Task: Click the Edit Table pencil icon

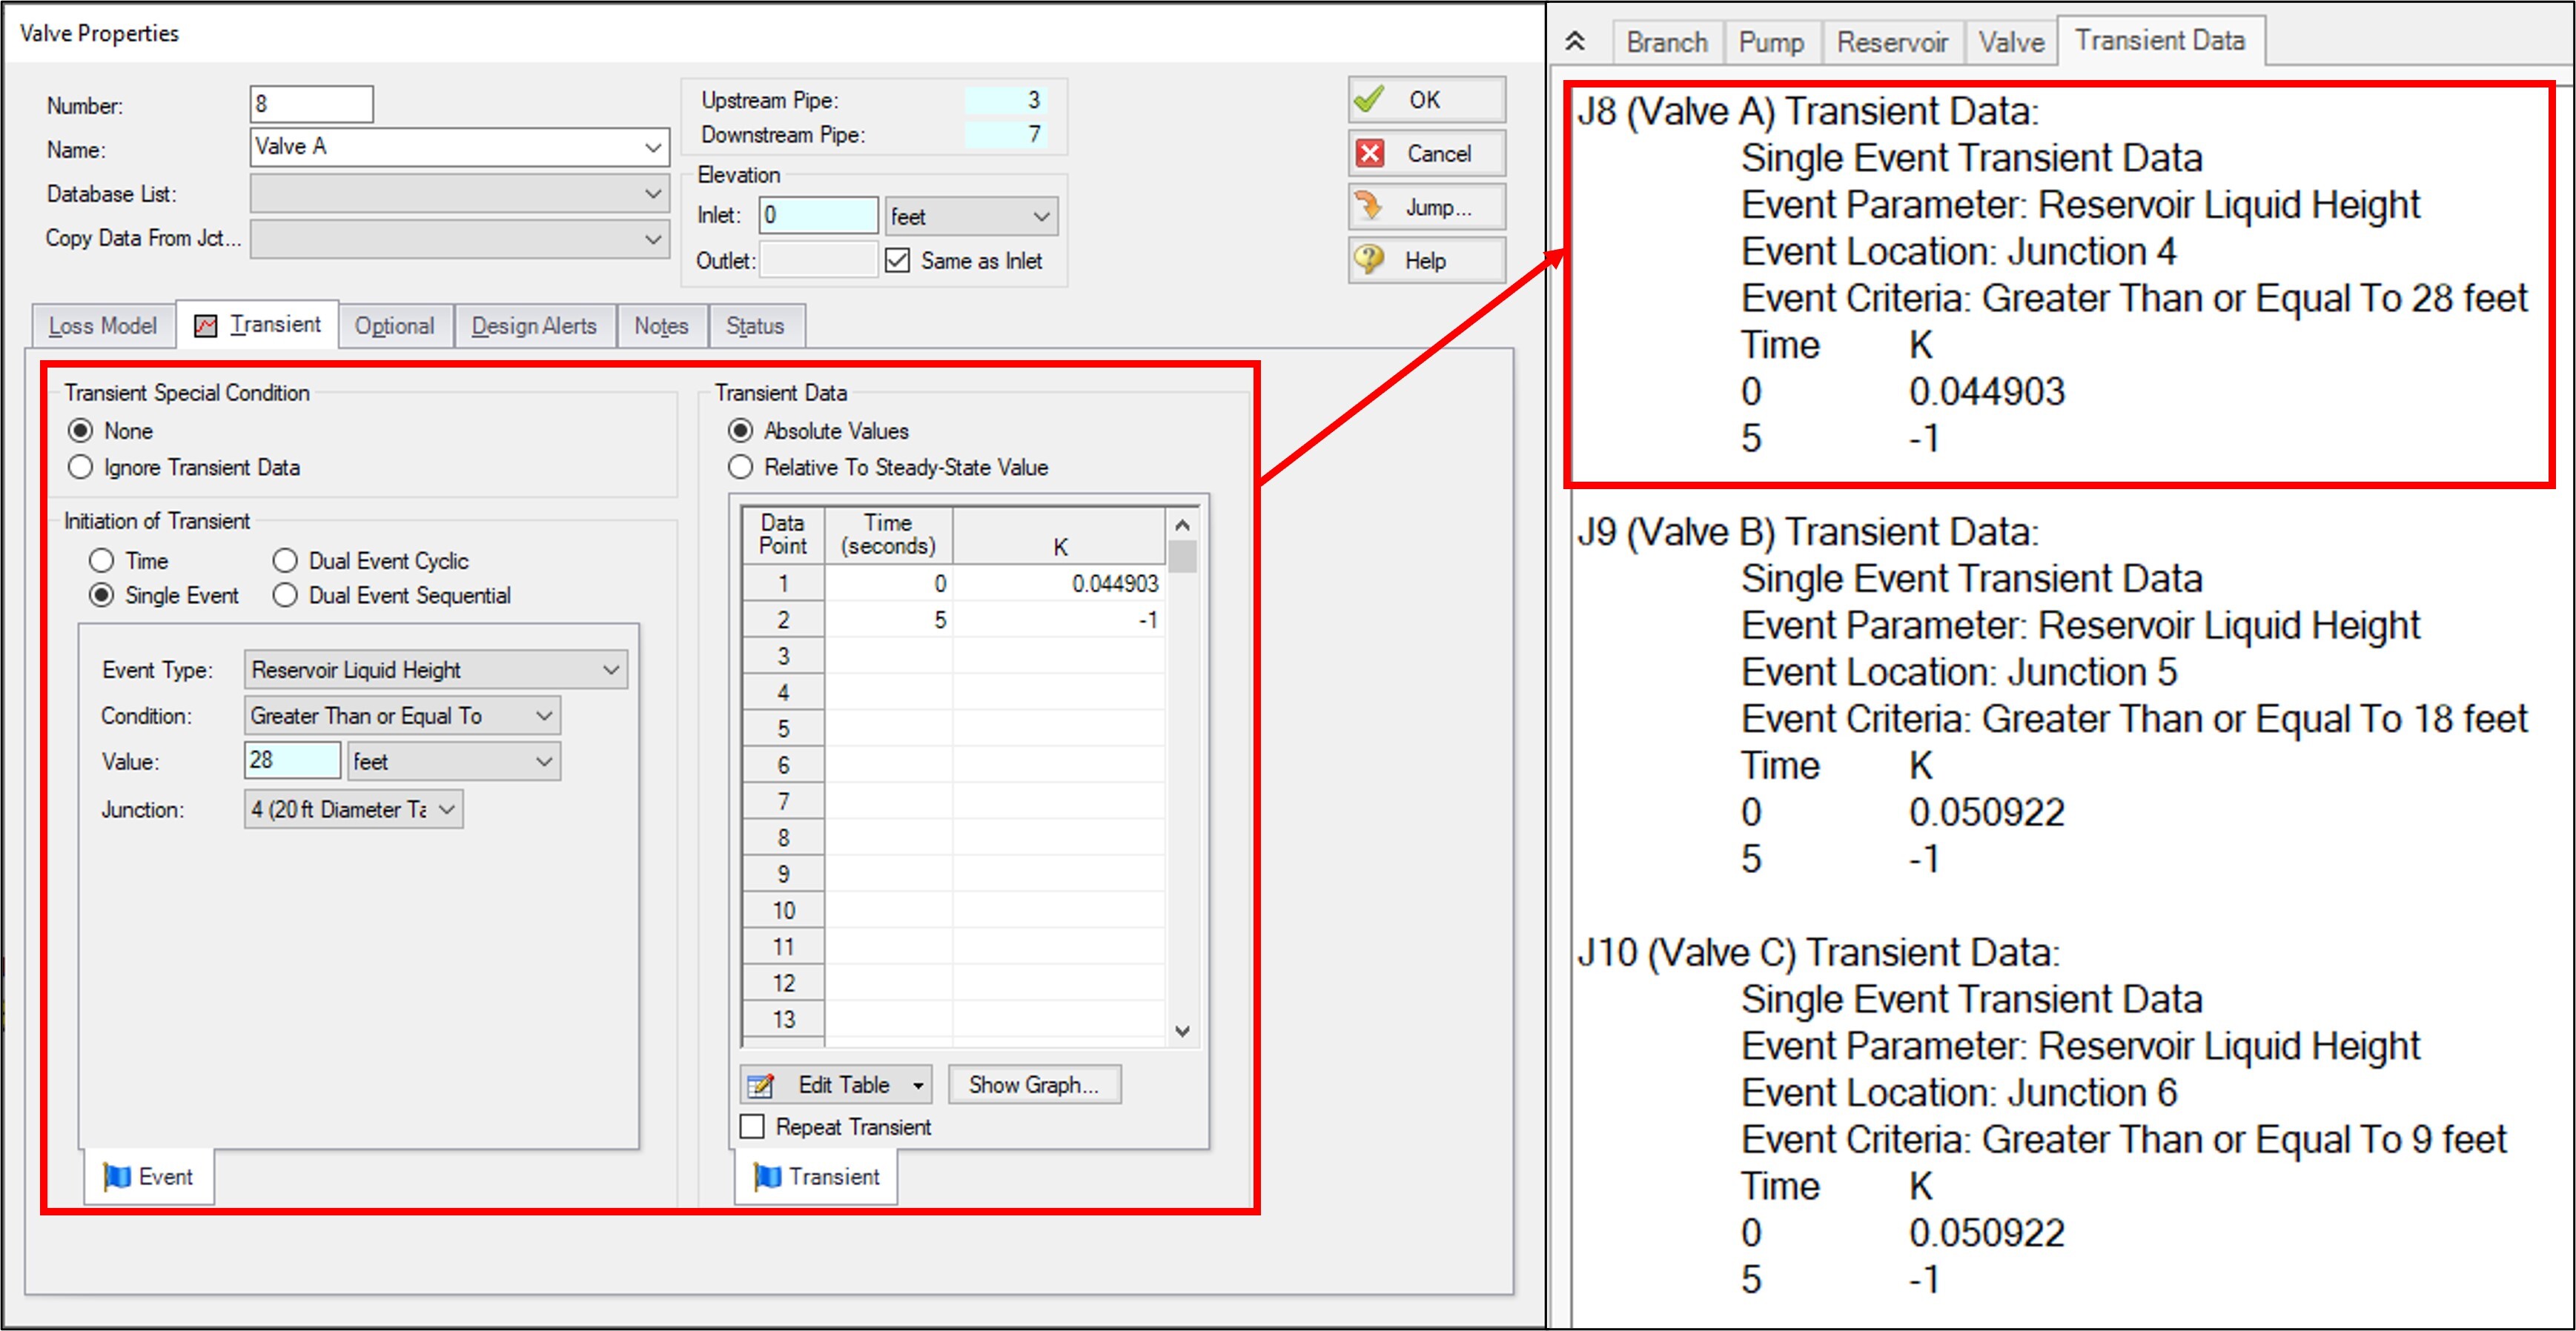Action: pos(761,1084)
